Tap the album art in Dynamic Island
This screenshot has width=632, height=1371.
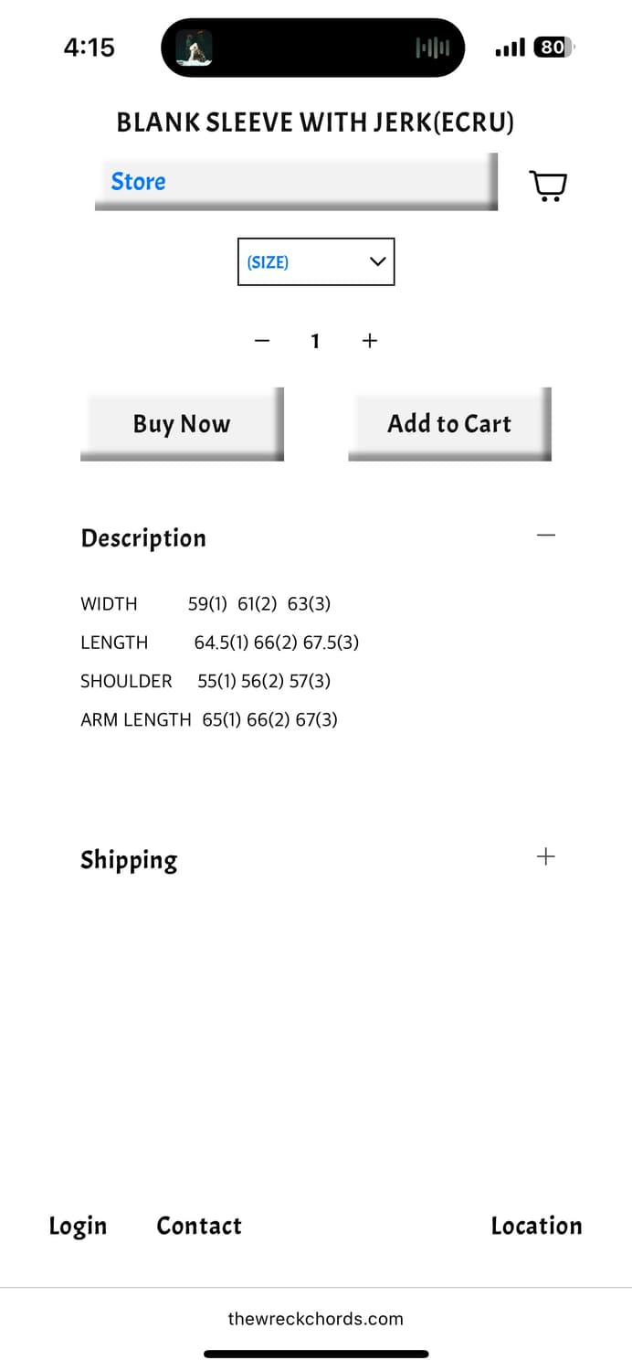tap(194, 48)
